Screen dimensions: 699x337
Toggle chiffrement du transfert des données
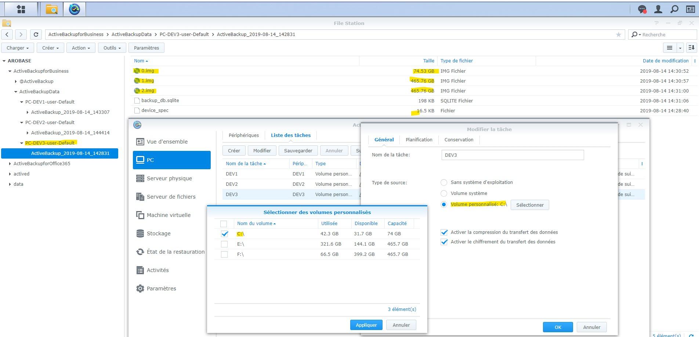[444, 242]
